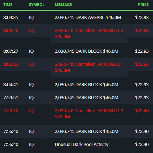
Task: Click IQ symbol in the 8:06:32 row
Action: point(32,64)
